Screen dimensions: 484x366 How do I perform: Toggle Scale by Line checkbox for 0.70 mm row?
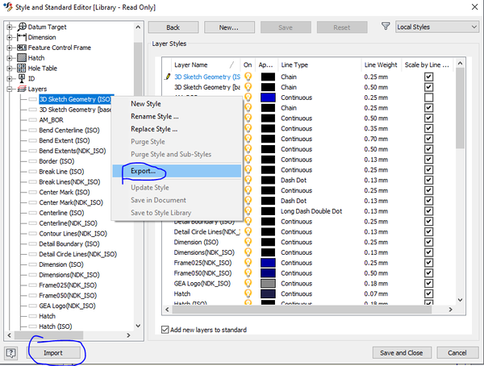[429, 139]
